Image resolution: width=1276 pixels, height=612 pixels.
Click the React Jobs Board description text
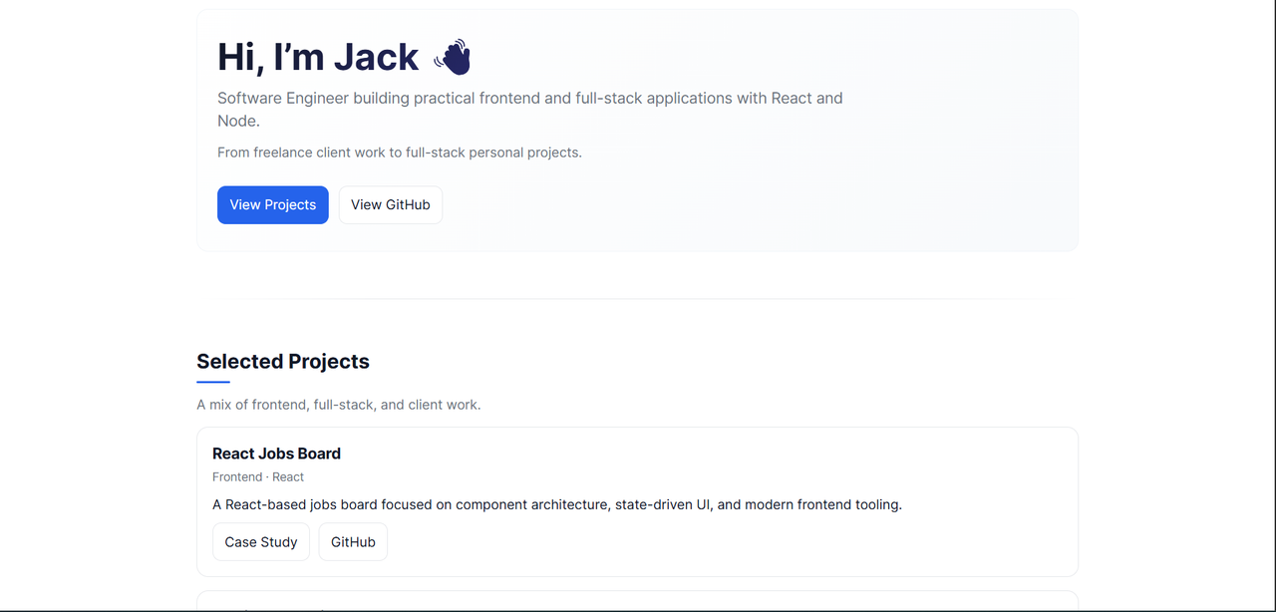click(x=556, y=504)
